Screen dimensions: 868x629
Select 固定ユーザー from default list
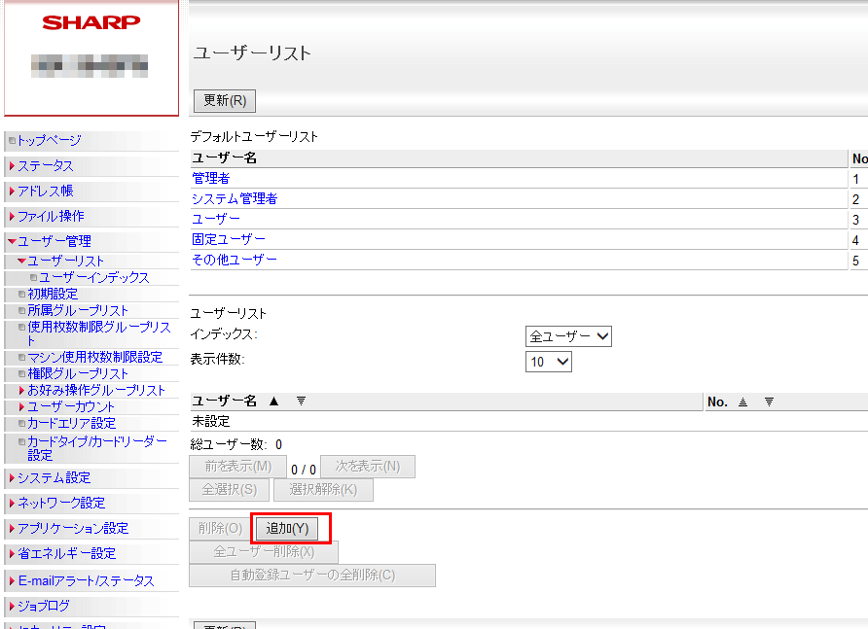pyautogui.click(x=229, y=239)
